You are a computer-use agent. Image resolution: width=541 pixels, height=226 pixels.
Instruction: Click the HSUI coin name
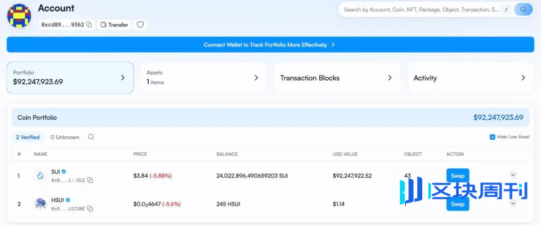[58, 200]
